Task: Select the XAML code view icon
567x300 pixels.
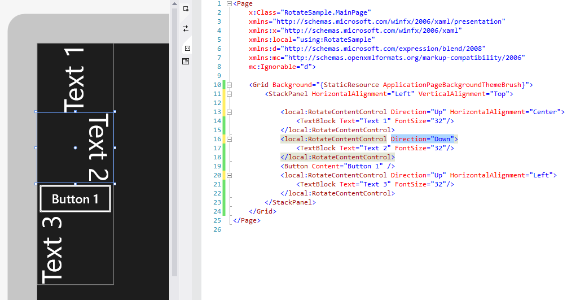Action: (187, 49)
